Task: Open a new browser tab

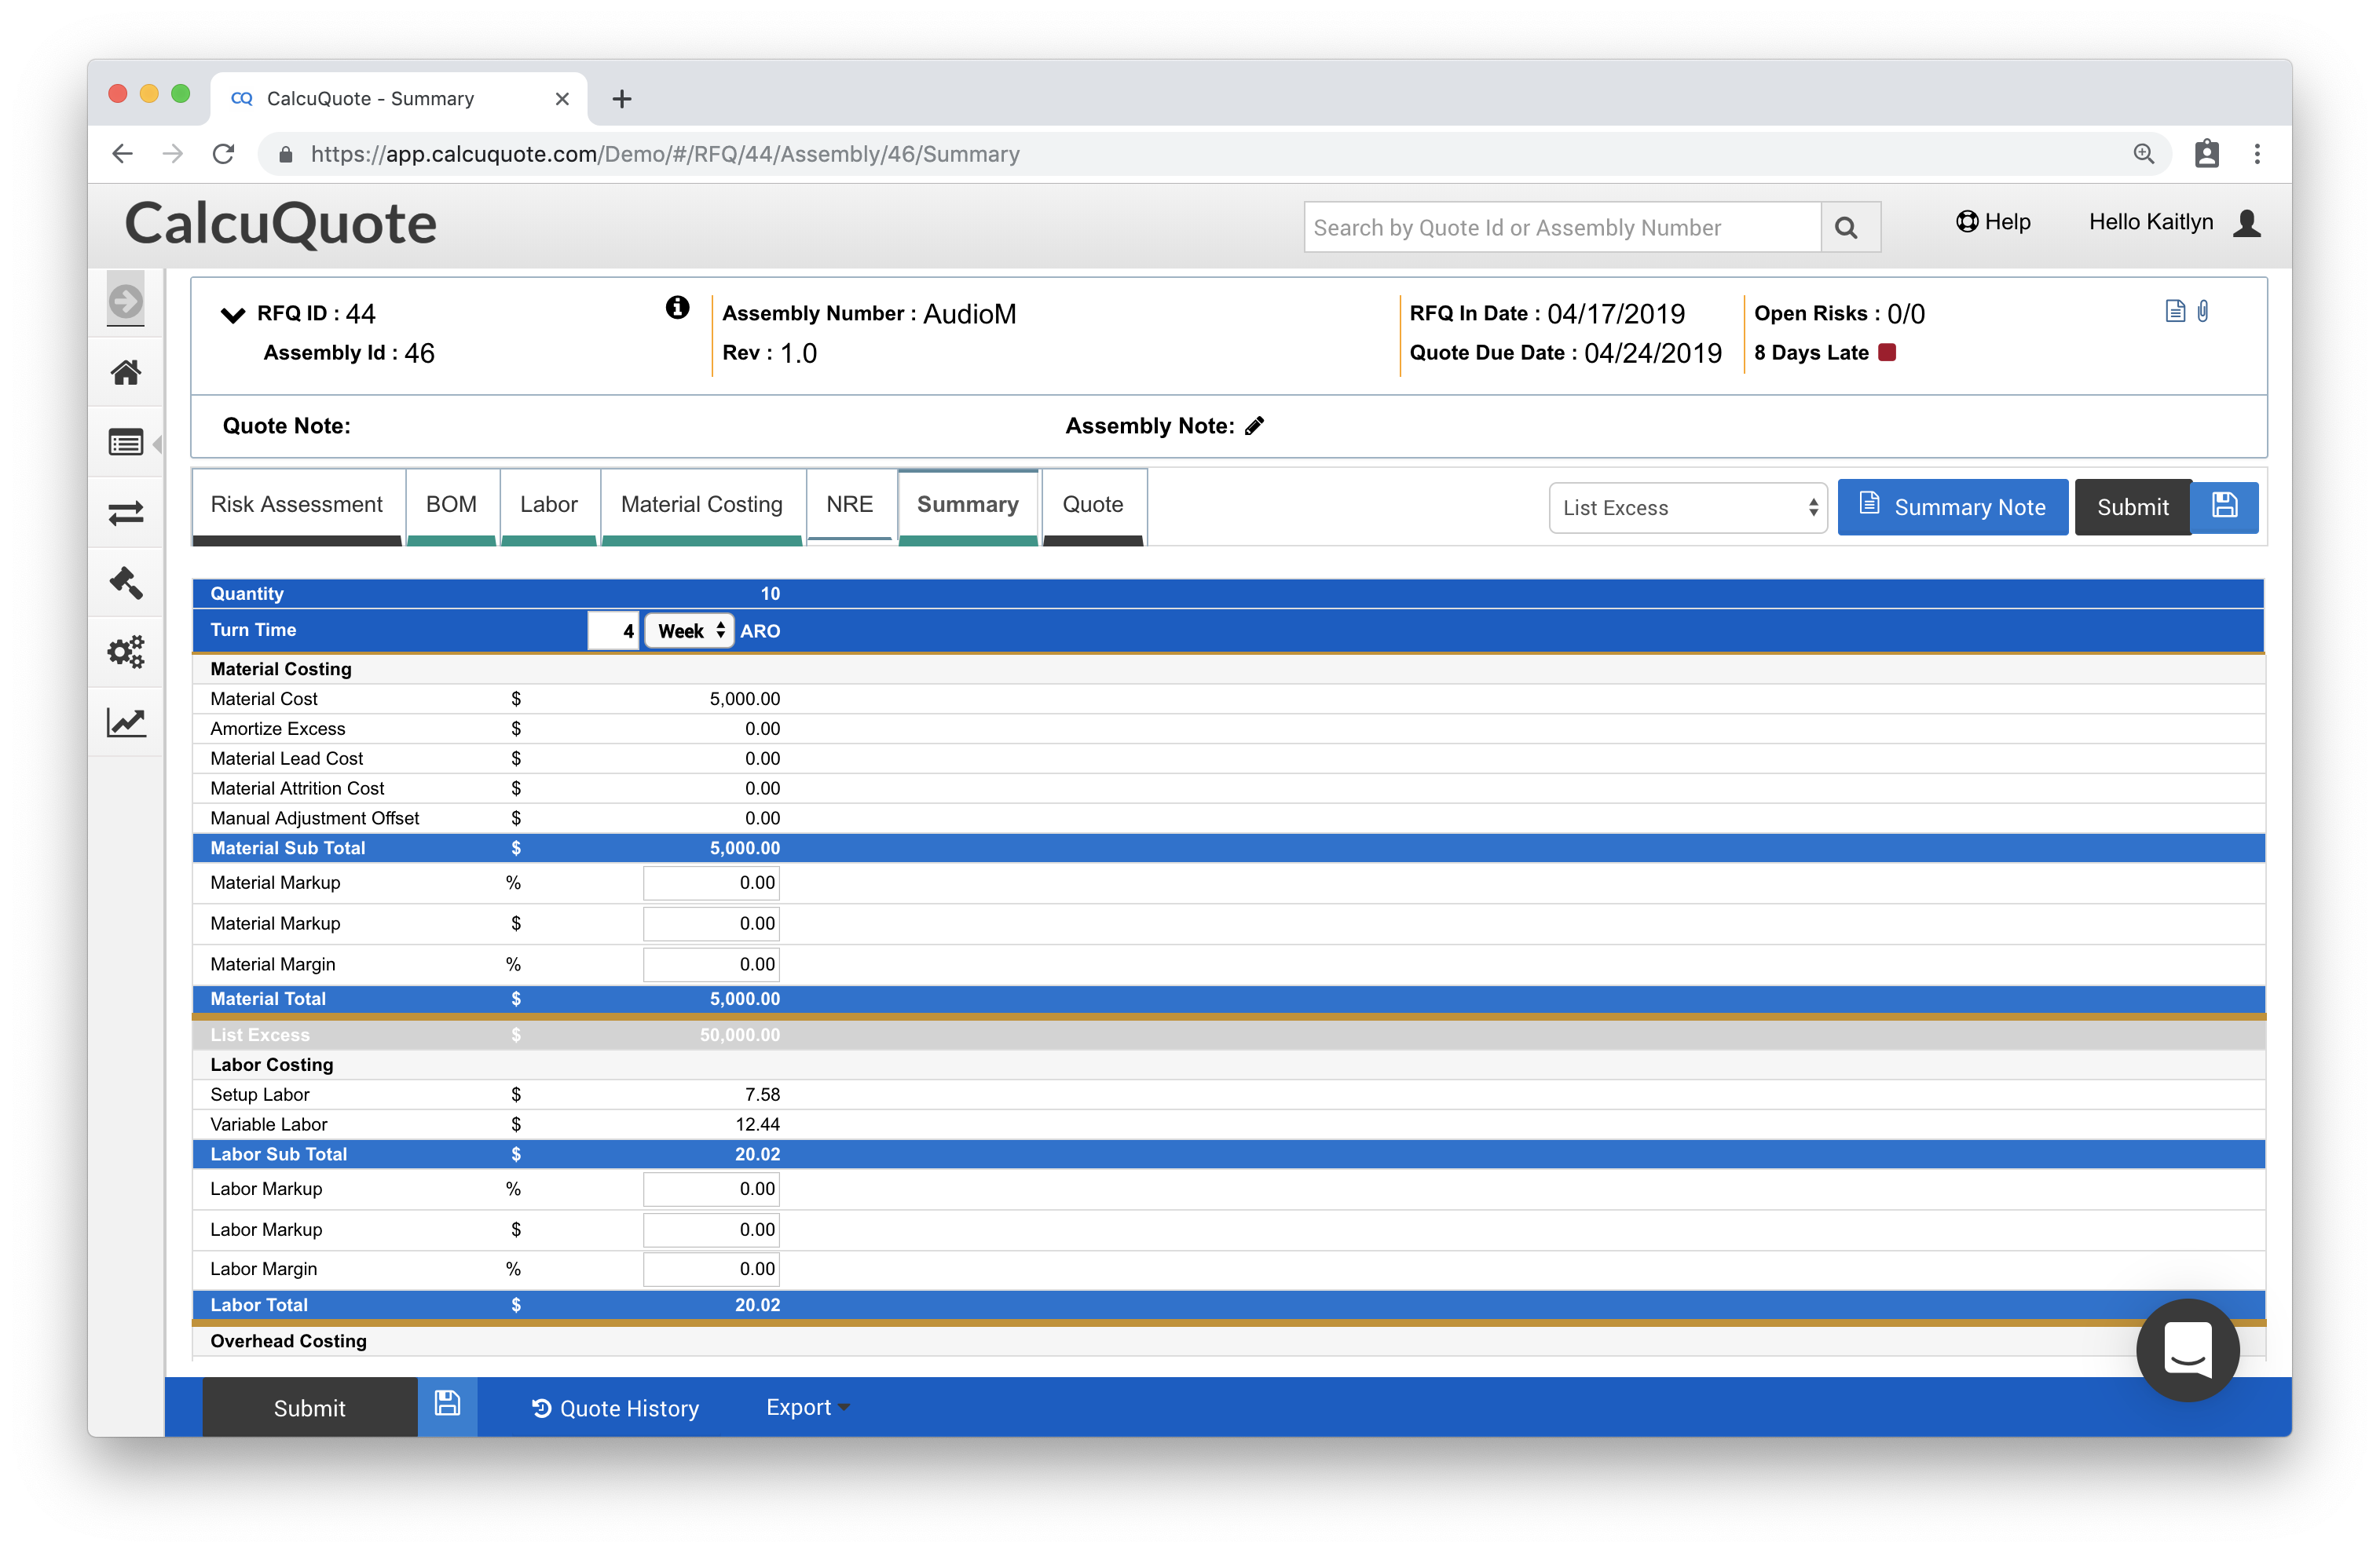Action: 621,99
